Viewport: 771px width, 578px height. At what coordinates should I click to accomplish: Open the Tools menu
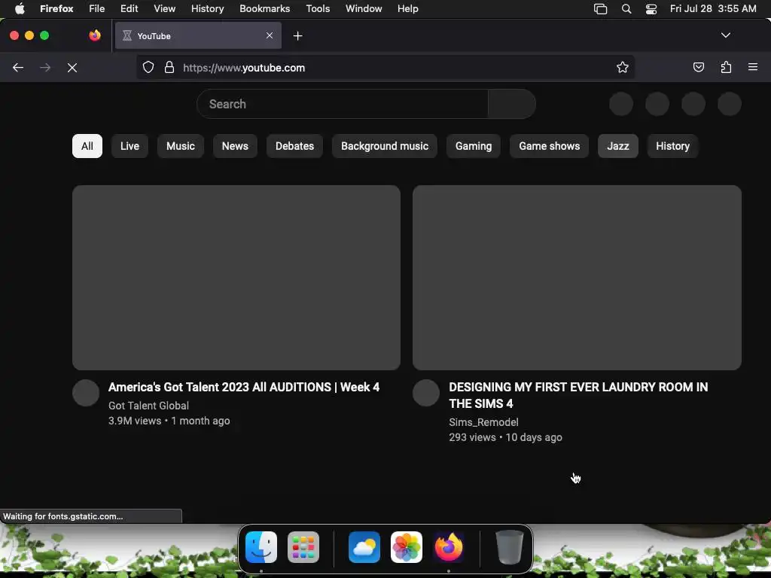(x=318, y=8)
